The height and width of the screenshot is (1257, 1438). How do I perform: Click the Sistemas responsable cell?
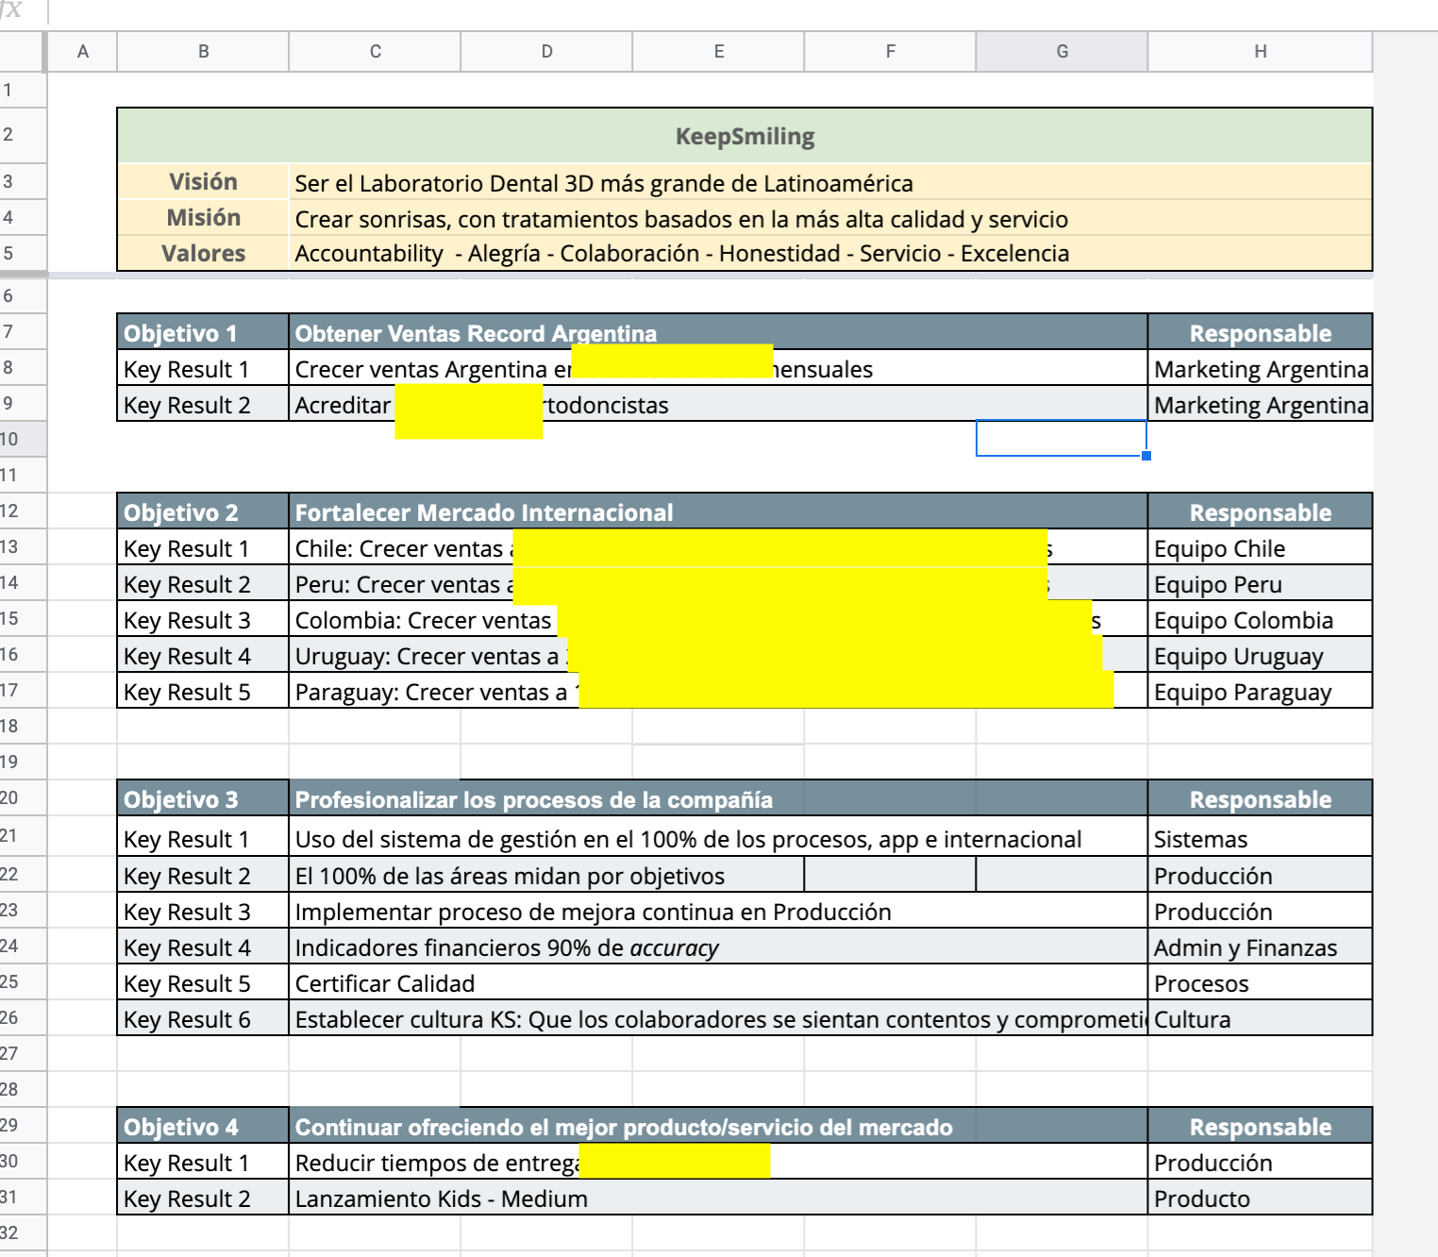click(1260, 838)
